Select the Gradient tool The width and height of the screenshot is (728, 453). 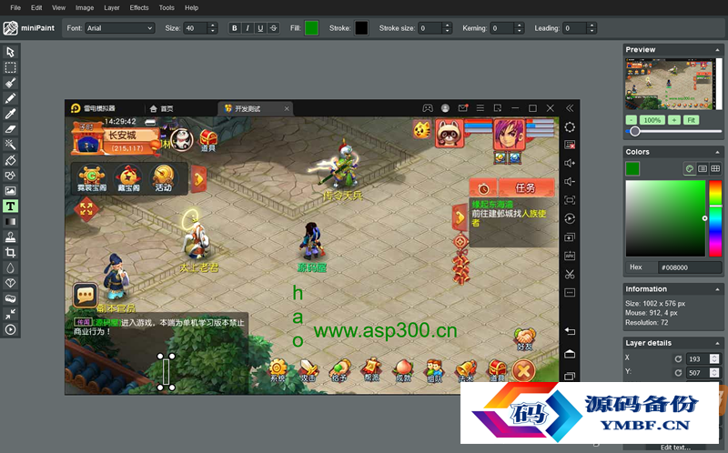[10, 221]
